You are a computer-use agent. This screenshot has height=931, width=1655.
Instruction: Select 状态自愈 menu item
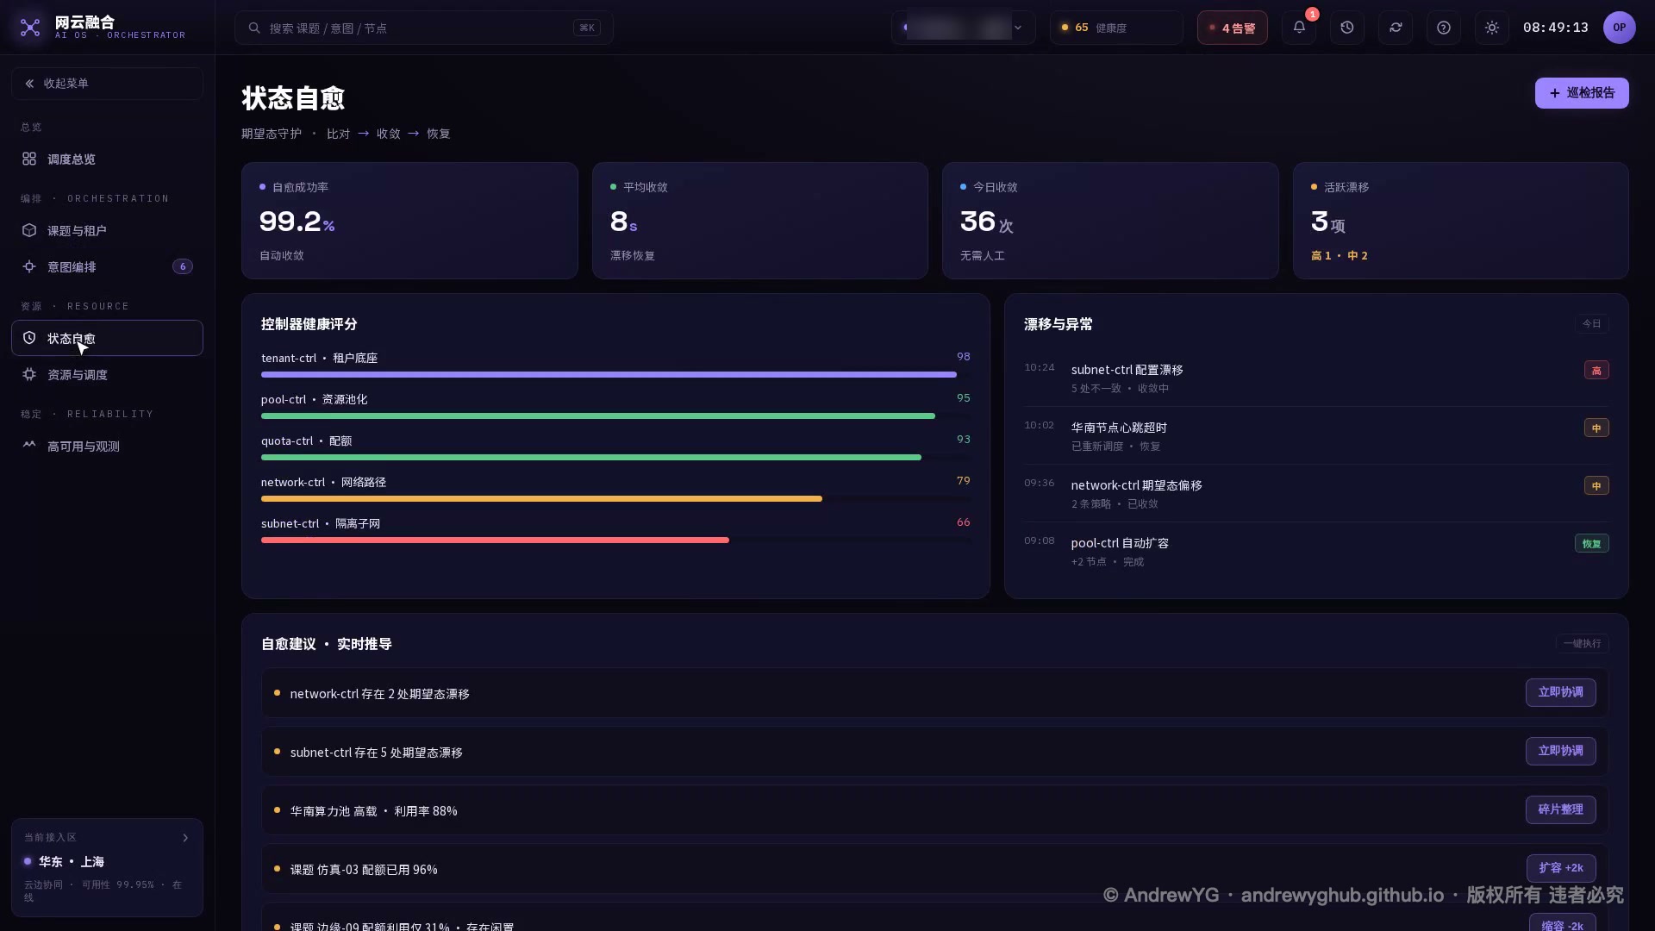(x=107, y=338)
